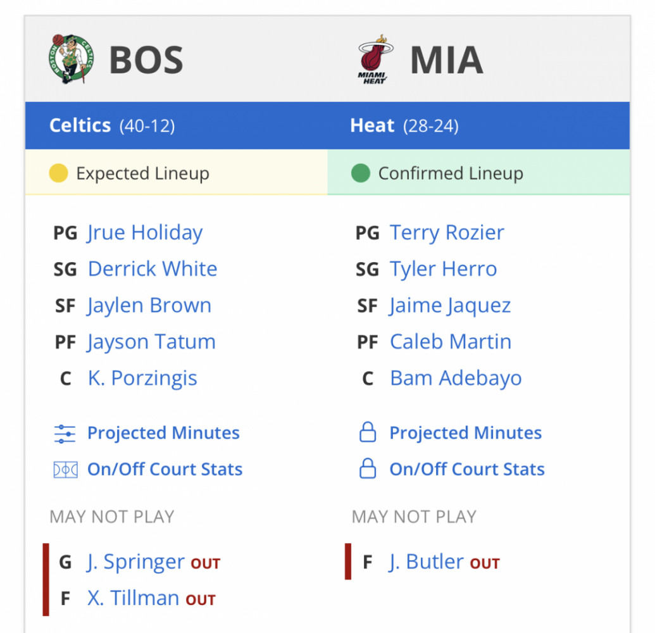This screenshot has height=633, width=655.
Task: Click the Celtics Projected Minutes sliders icon
Action: click(x=65, y=434)
